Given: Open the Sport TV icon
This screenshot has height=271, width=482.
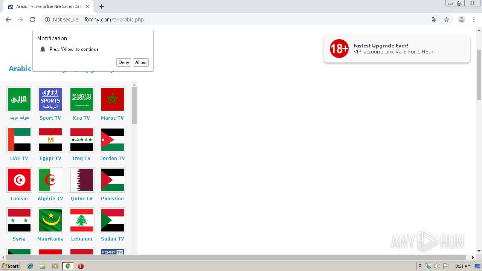Looking at the screenshot, I should (x=50, y=99).
